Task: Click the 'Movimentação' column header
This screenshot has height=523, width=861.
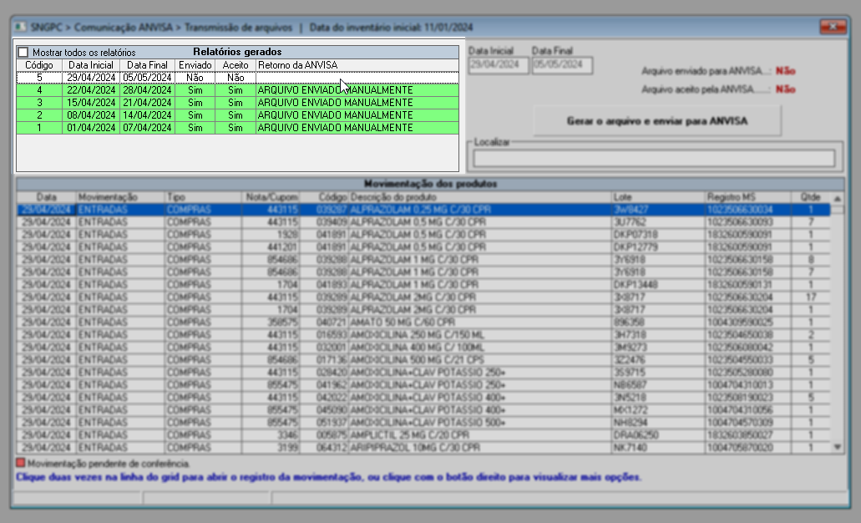Action: click(121, 196)
